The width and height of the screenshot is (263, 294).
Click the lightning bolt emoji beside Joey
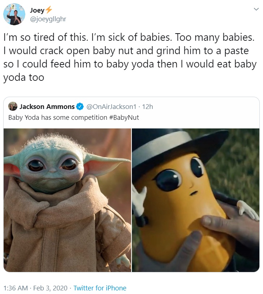point(49,10)
